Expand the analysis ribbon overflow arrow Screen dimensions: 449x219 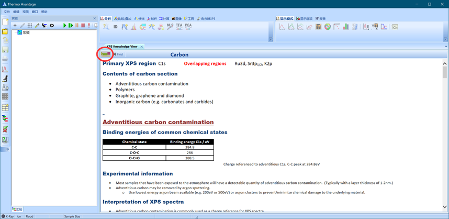pyautogui.click(x=271, y=39)
